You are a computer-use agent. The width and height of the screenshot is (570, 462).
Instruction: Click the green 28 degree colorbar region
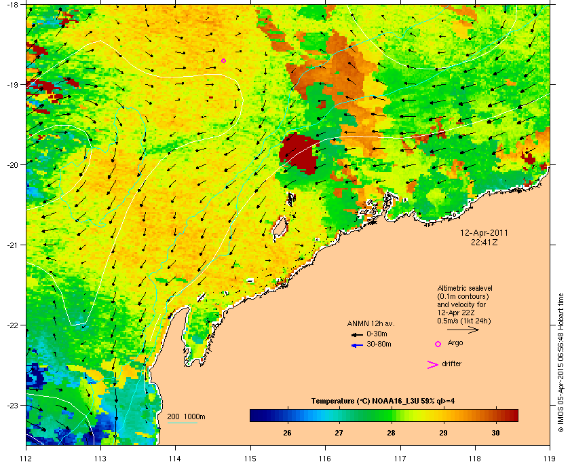(x=391, y=415)
